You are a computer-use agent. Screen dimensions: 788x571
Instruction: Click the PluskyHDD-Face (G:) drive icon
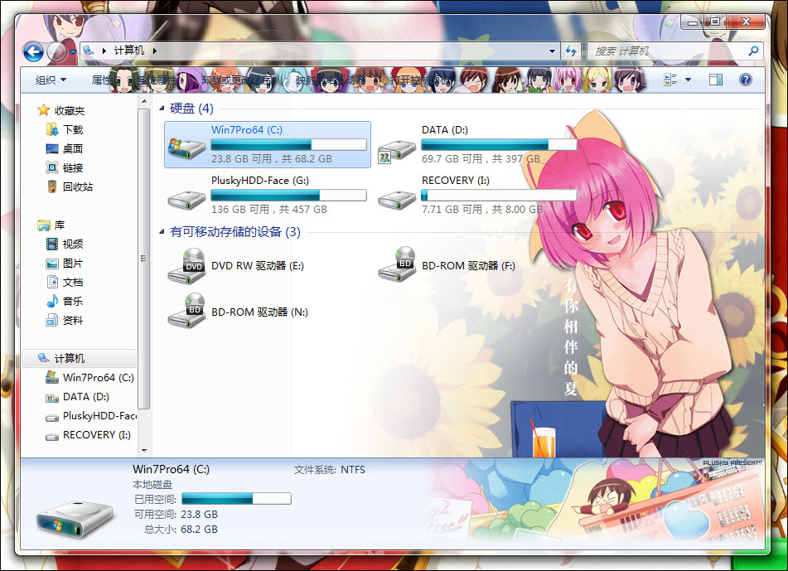click(x=186, y=200)
